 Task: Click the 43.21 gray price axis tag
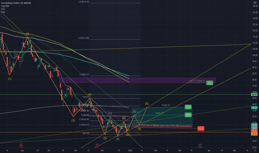[254, 128]
